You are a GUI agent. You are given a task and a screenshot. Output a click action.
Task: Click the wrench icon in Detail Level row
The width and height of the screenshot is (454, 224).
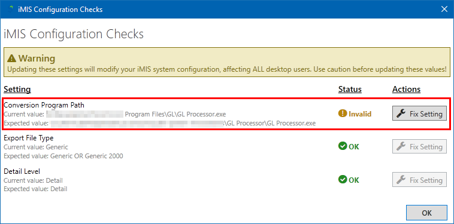(401, 180)
